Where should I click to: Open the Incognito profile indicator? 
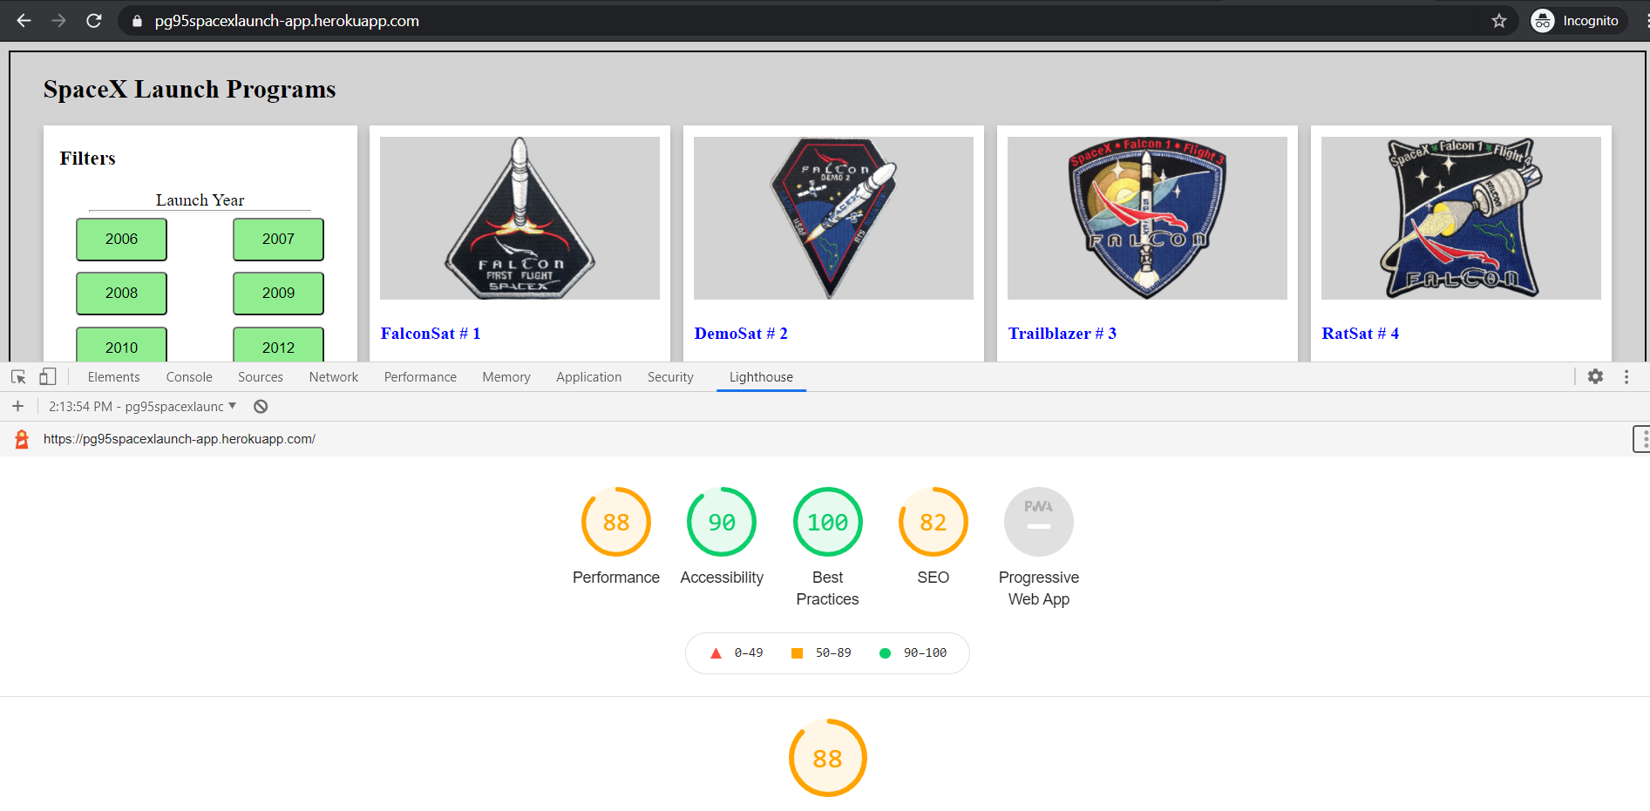point(1578,21)
